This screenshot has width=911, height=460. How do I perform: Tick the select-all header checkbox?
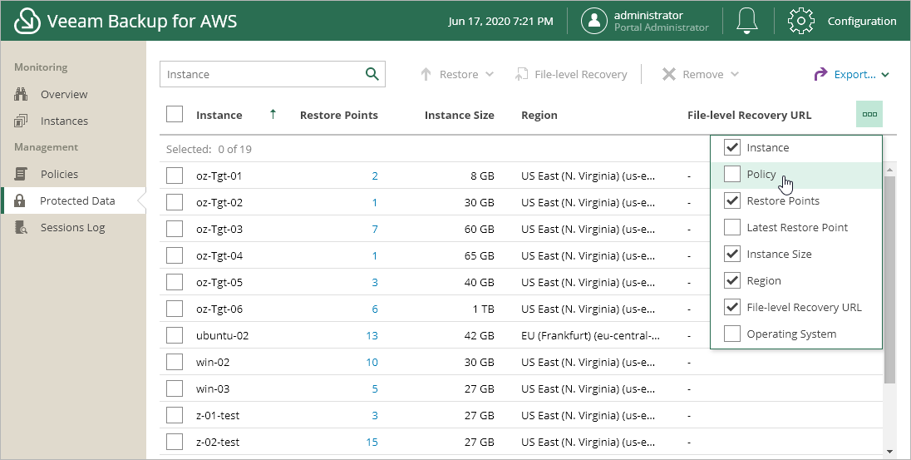(175, 114)
